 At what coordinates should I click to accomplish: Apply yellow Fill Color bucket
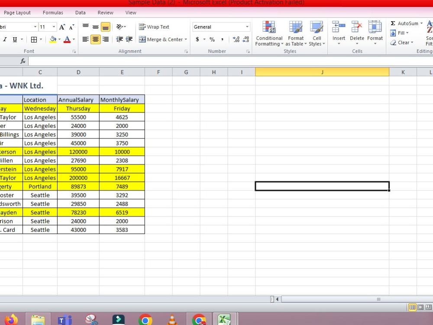point(52,39)
